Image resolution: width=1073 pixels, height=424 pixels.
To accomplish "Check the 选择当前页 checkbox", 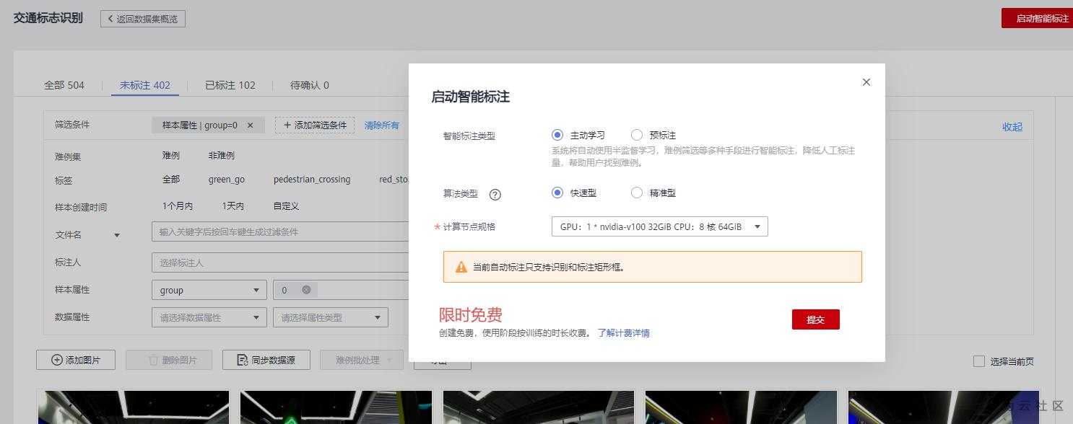I will [978, 361].
